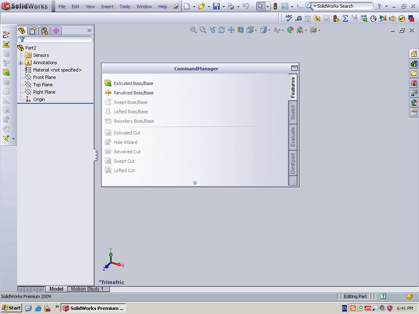Click the ABC spell checker icon
Screen dimensions: 419x314
(288, 18)
